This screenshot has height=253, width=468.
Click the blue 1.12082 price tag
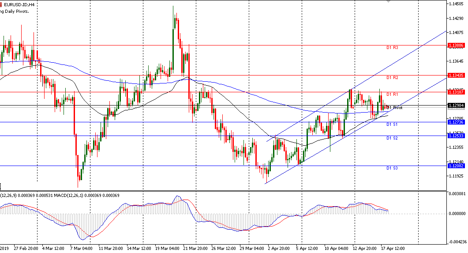click(456, 166)
